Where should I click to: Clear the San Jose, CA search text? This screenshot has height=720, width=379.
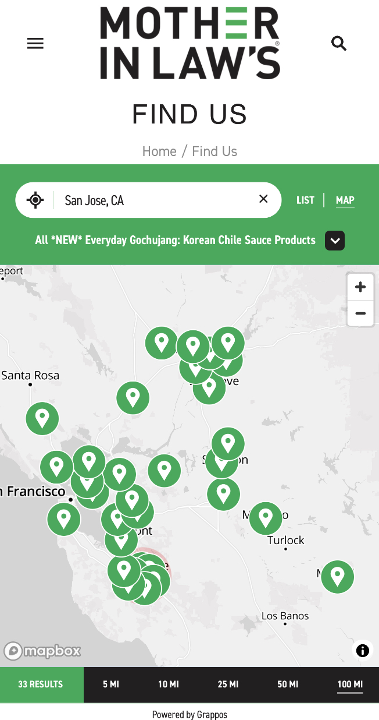(x=263, y=199)
